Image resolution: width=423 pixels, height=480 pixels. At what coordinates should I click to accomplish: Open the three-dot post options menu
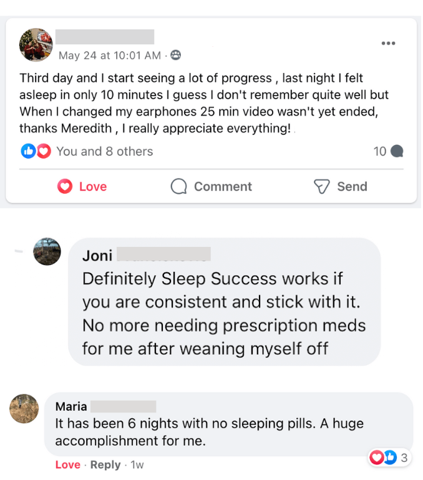tap(388, 43)
